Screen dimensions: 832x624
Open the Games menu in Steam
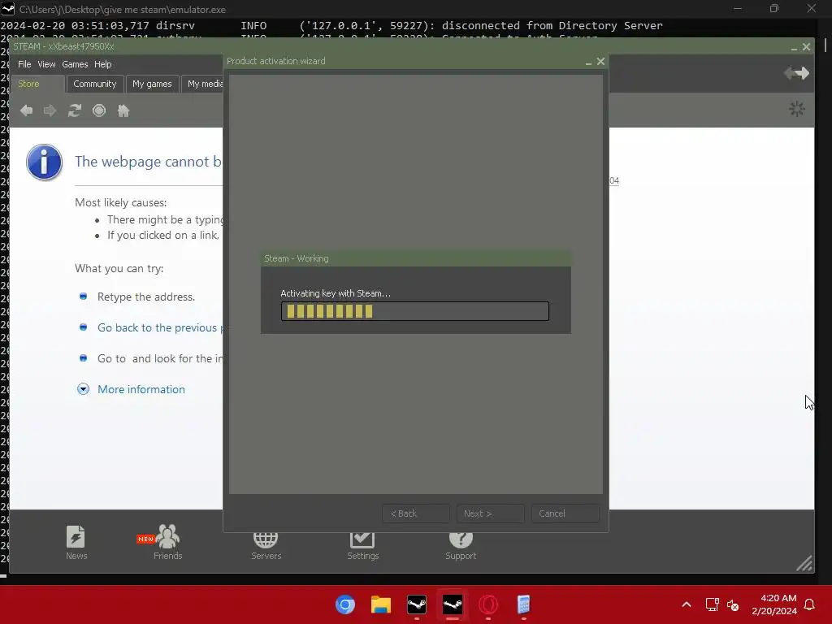tap(75, 64)
